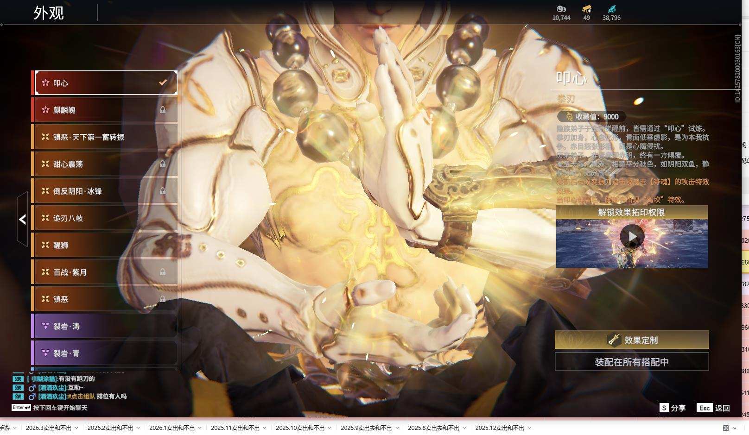Select the 醒狮 skin entry
749x435 pixels.
(x=106, y=245)
